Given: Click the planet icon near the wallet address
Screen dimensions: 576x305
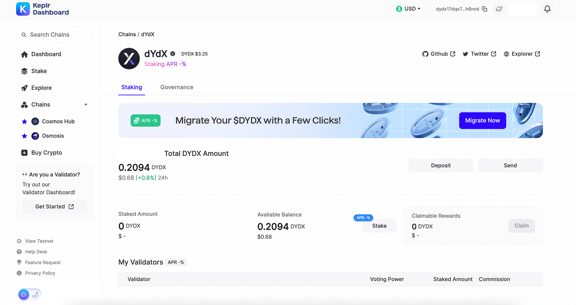Looking at the screenshot, I should tap(499, 9).
